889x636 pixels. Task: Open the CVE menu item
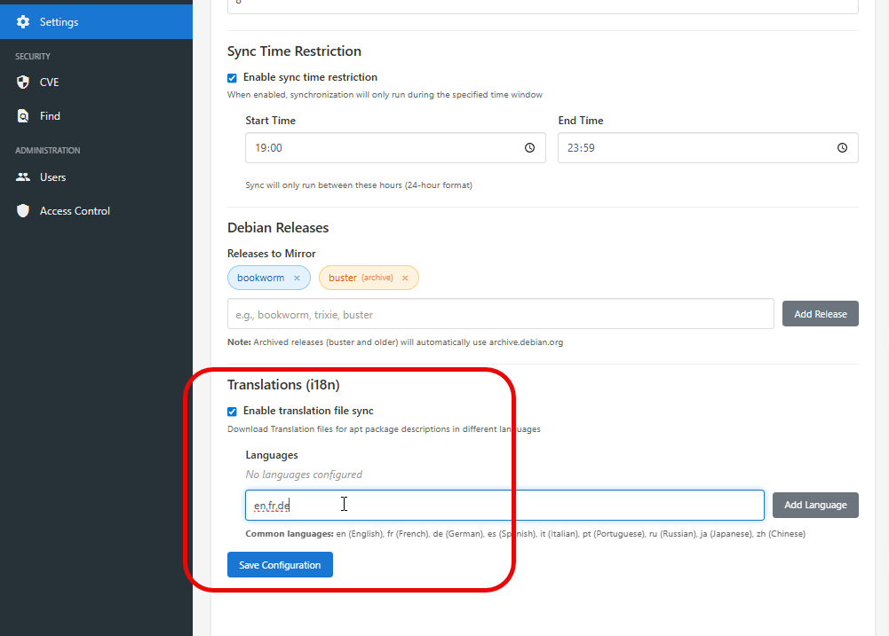[49, 82]
